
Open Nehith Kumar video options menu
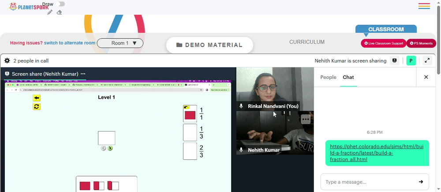(306, 119)
